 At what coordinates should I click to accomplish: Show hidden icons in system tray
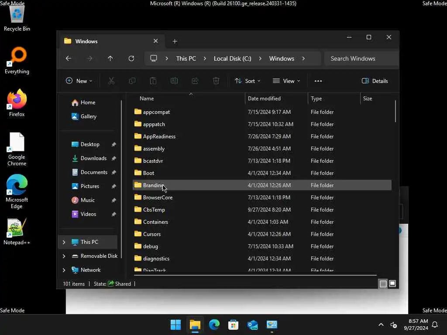tap(381, 325)
